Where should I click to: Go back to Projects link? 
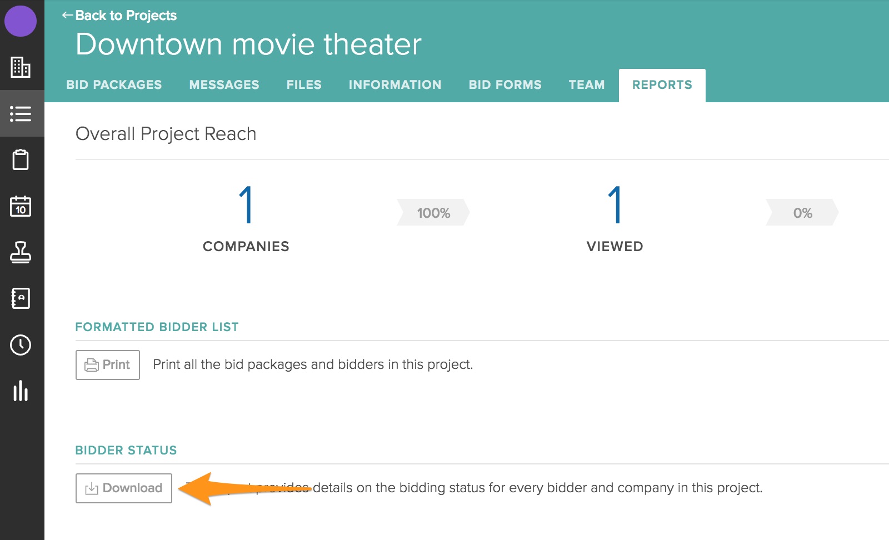(x=119, y=16)
